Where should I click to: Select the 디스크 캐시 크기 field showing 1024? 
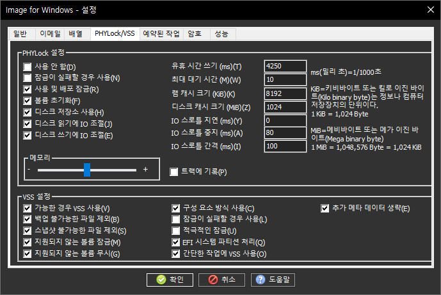pos(285,107)
